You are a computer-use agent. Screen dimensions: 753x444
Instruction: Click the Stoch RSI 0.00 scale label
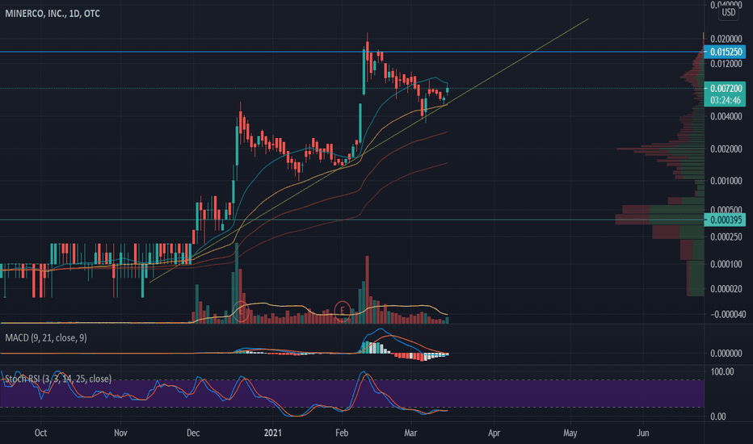pos(718,417)
